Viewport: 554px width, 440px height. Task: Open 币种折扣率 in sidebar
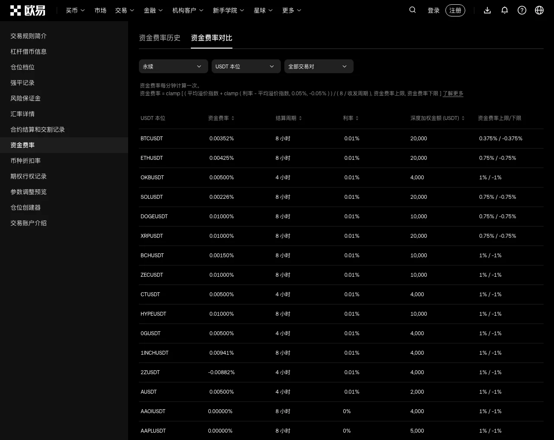pyautogui.click(x=64, y=161)
